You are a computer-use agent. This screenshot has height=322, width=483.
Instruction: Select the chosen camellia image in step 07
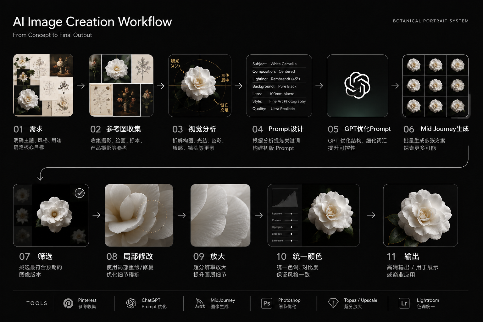(x=54, y=215)
